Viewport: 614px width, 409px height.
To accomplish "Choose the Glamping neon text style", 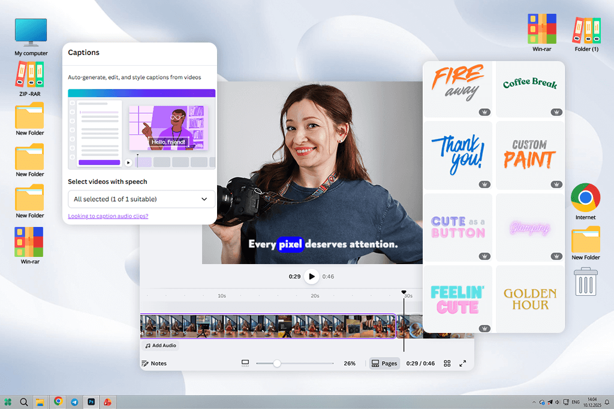I will click(530, 227).
